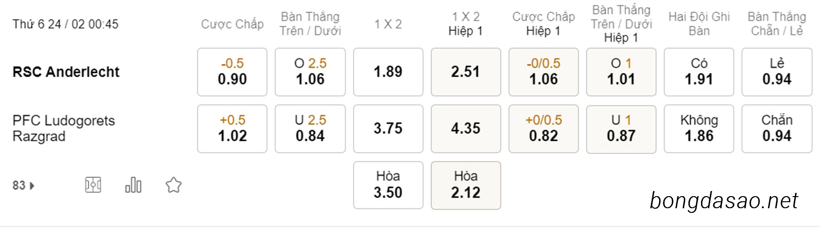820x231 pixels.
Task: Select first-half handicap -0/0.5 at 1.06
Action: click(543, 72)
